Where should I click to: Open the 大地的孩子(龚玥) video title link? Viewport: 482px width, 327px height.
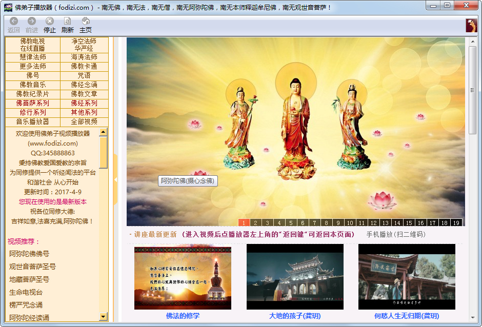[x=295, y=316]
